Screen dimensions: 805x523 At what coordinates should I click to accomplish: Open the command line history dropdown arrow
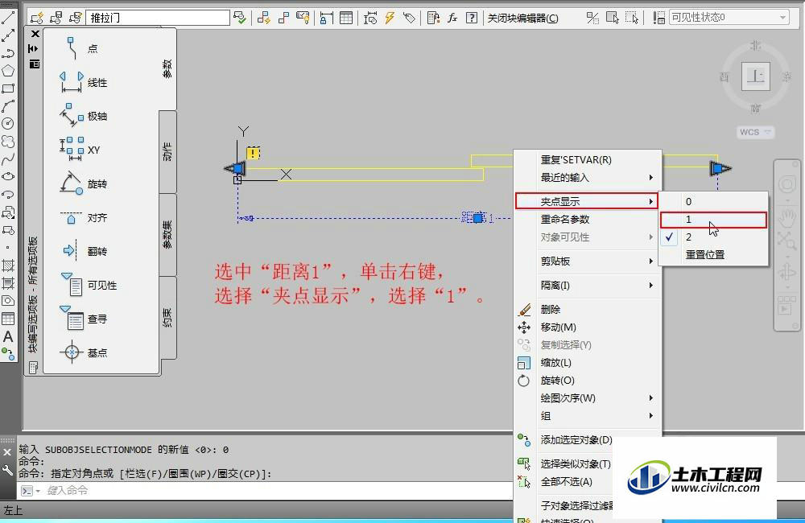coord(38,491)
